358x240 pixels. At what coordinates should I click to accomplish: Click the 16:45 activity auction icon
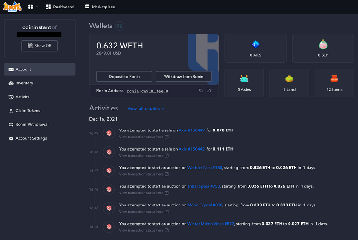point(109,227)
